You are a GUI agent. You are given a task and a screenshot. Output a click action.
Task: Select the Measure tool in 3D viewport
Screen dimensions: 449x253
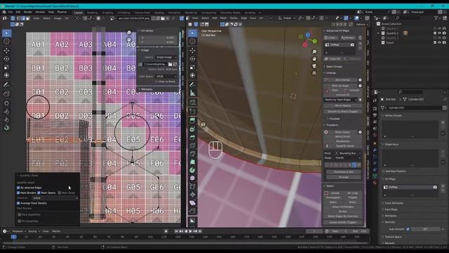[192, 93]
